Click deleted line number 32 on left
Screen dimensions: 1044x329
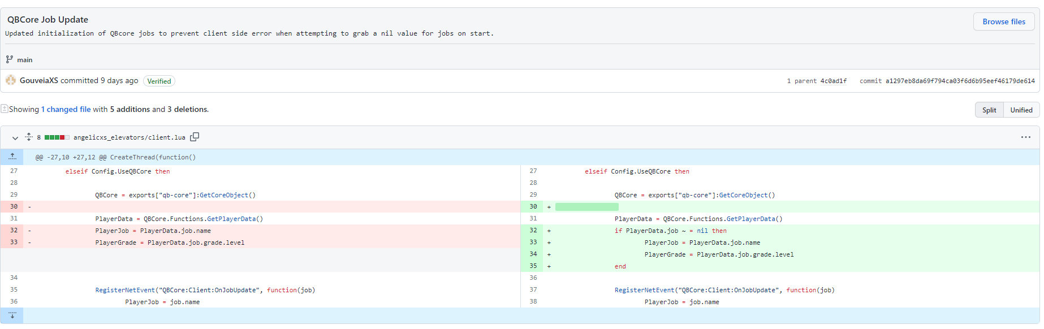tap(14, 230)
